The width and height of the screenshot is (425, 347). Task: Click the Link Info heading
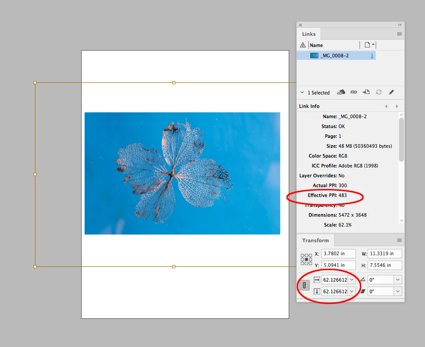coord(309,107)
